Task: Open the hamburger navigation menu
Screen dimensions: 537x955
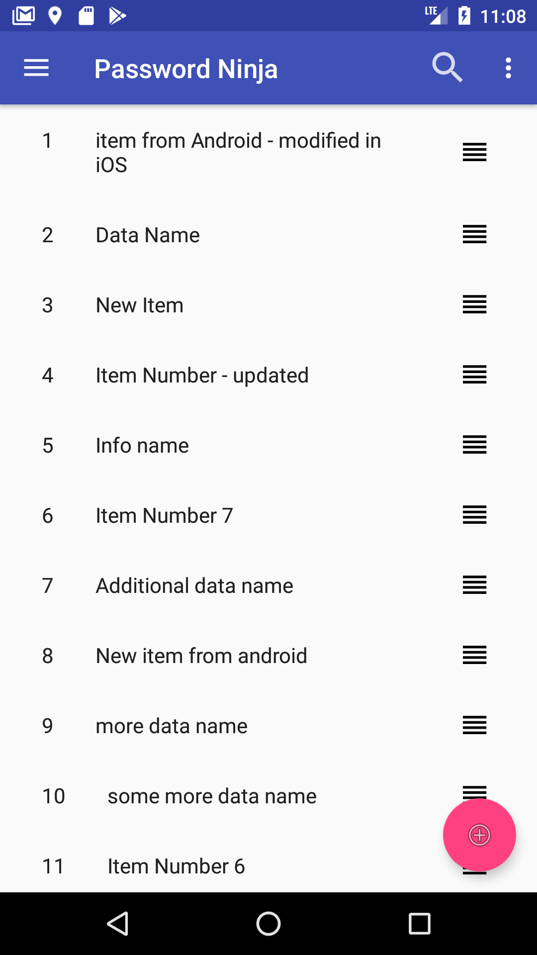Action: click(36, 68)
